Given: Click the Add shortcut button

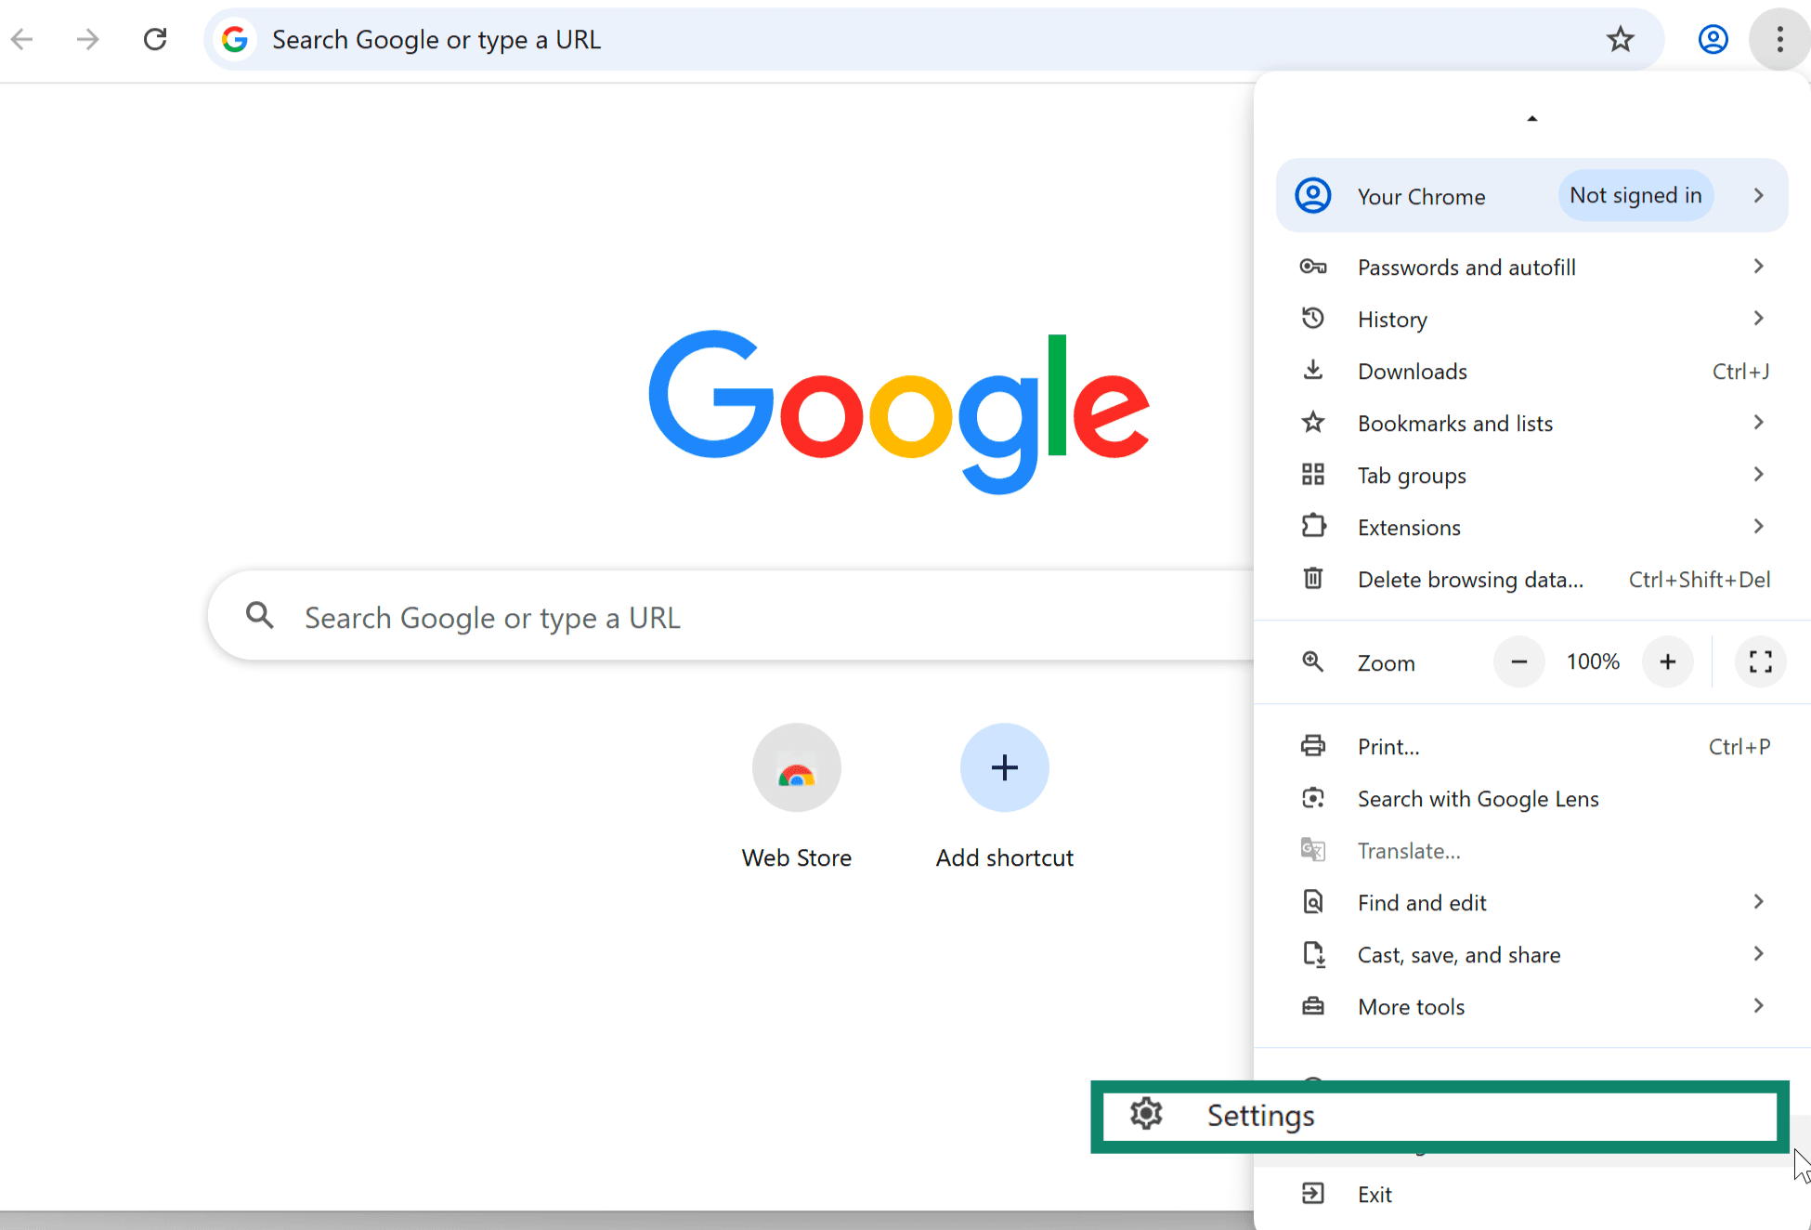Looking at the screenshot, I should 1004,767.
